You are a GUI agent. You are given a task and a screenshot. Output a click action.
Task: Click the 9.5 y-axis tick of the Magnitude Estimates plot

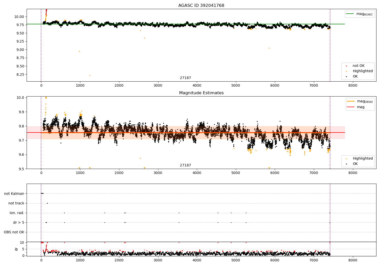pyautogui.click(x=21, y=169)
